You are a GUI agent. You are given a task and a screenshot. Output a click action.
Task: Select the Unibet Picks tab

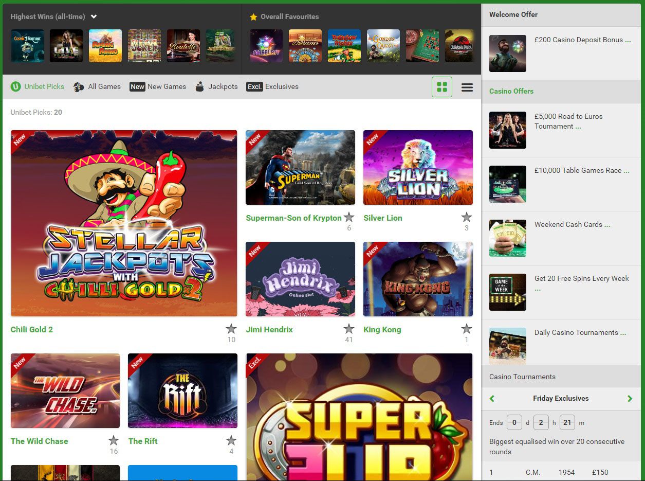38,86
